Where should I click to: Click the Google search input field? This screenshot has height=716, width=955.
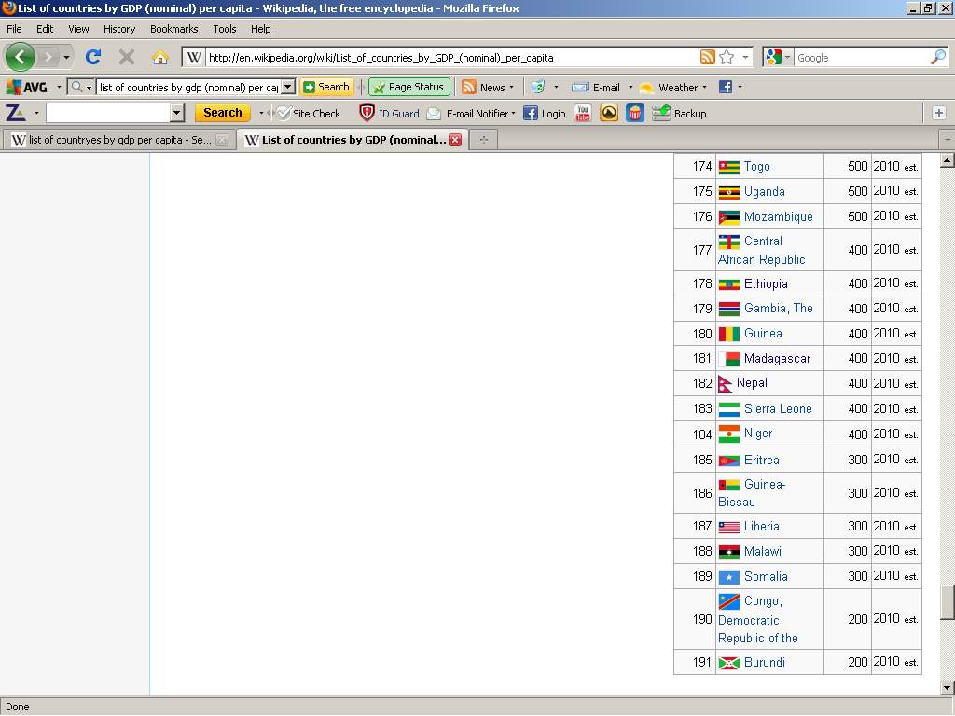858,57
